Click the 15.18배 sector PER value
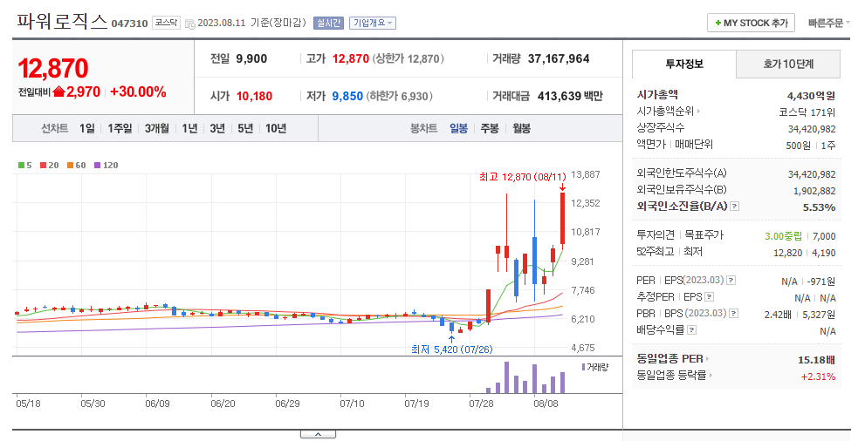Screen dimensions: 865x441 [x=816, y=360]
